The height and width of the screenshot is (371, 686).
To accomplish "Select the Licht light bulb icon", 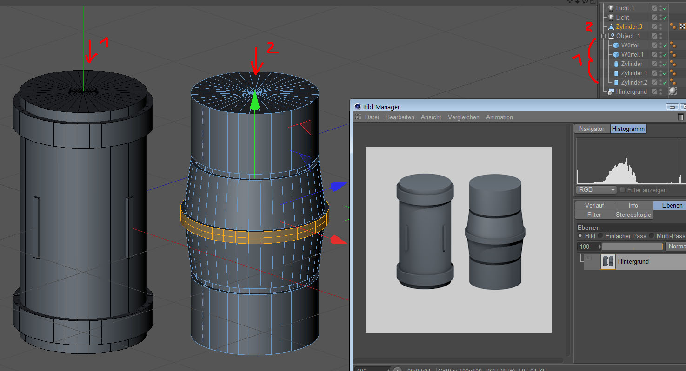I will (x=611, y=18).
